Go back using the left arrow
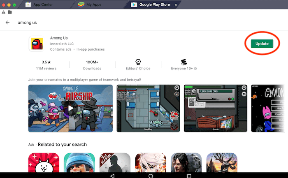This screenshot has height=178, width=288. pos(7,22)
